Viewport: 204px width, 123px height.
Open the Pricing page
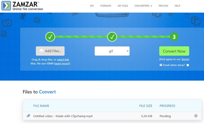tap(163, 6)
